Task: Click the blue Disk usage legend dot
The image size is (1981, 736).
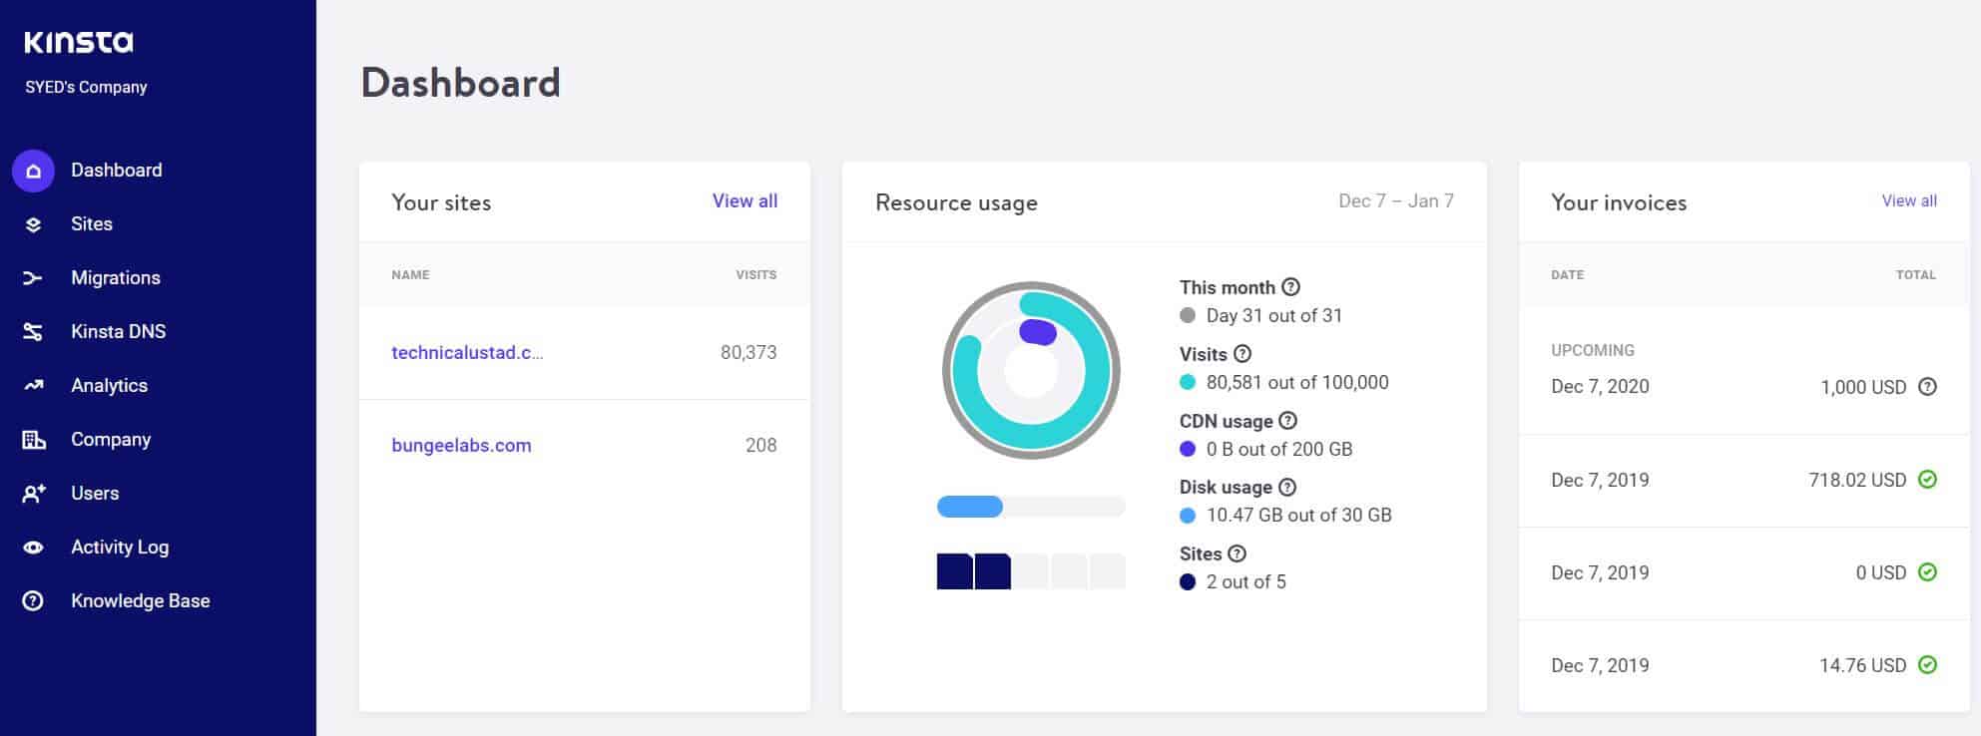Action: pos(1188,516)
